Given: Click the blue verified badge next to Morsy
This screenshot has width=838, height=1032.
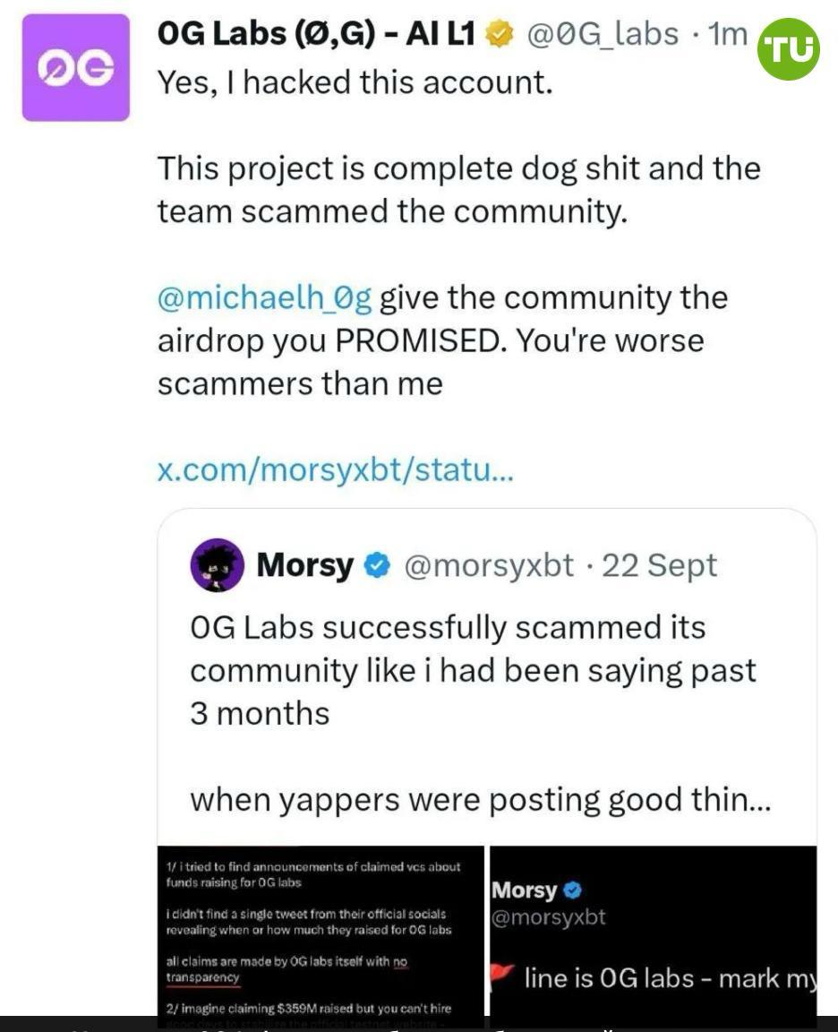Looking at the screenshot, I should [378, 566].
